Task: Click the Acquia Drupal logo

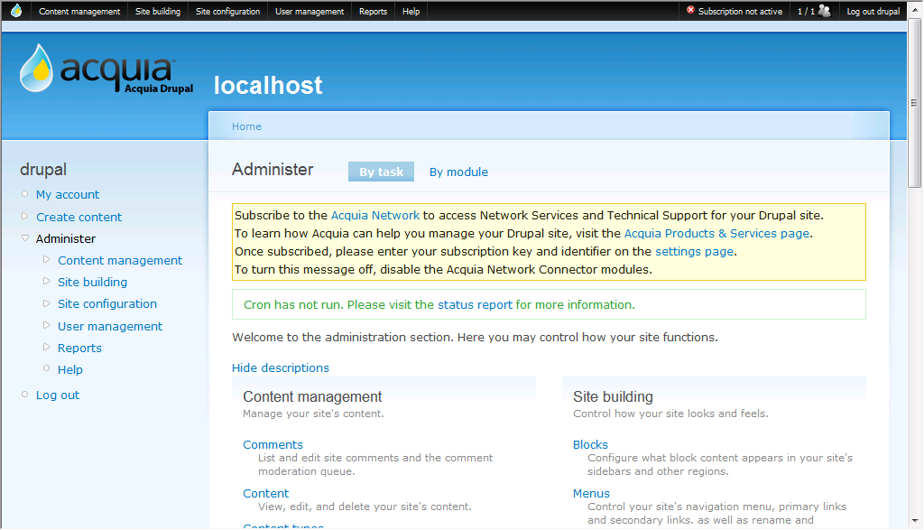Action: click(106, 69)
